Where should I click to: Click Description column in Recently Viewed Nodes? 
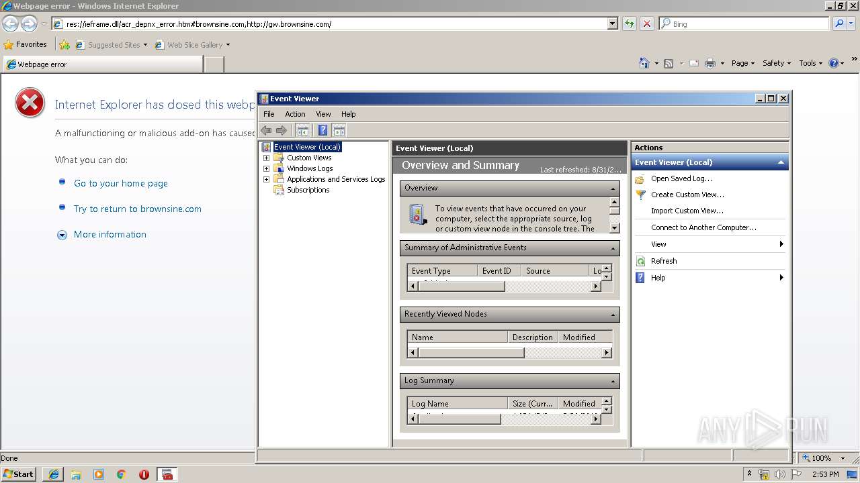pyautogui.click(x=533, y=337)
